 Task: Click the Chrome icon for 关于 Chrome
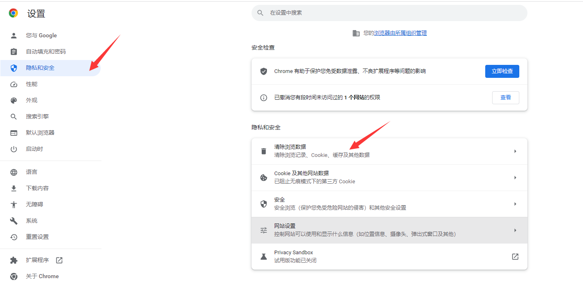click(x=14, y=276)
